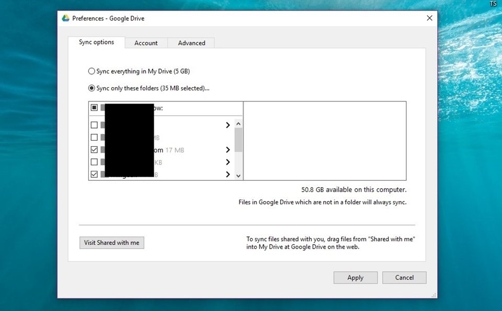The width and height of the screenshot is (502, 311).
Task: Close the Preferences dialog with the X
Action: (429, 18)
